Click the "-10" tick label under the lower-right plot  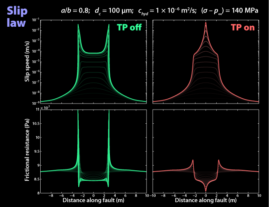click(154, 196)
